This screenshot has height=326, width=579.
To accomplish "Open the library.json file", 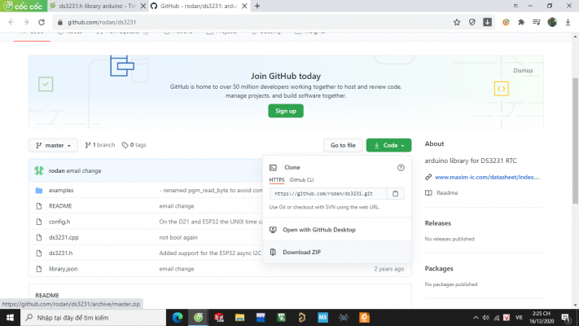I will pyautogui.click(x=64, y=269).
